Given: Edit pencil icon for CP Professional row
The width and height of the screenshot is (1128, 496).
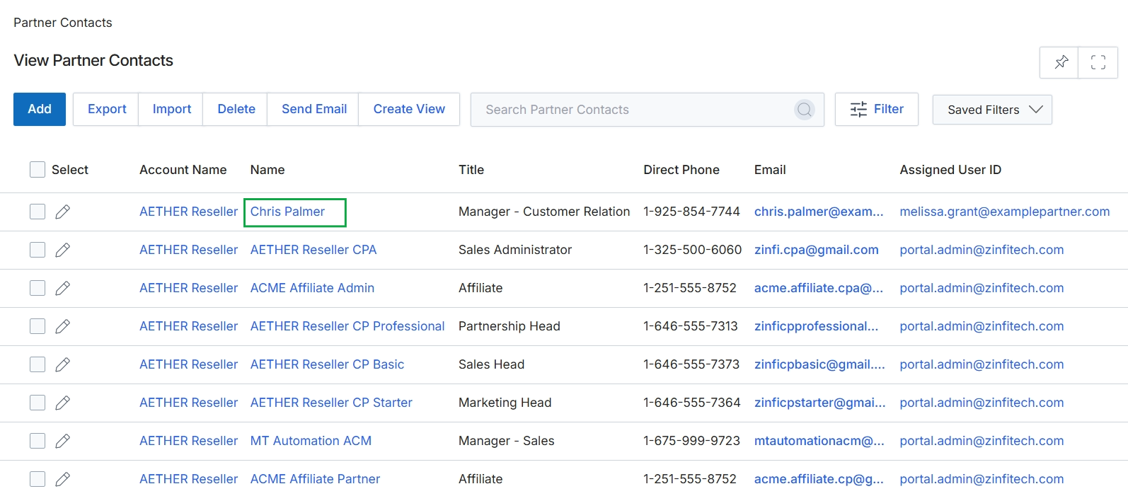Looking at the screenshot, I should [62, 326].
